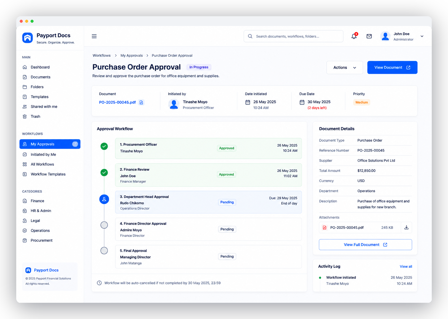Click the Payport Docs logo icon
Viewport: 448px width, 319px height.
point(28,38)
